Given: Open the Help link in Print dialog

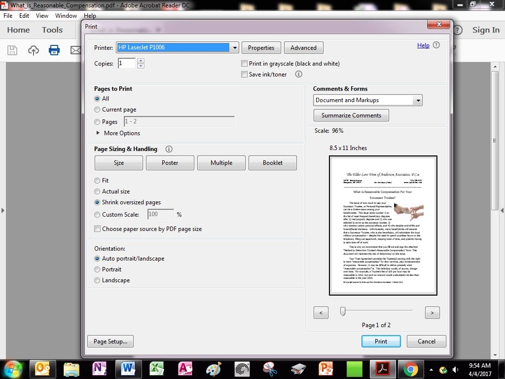Looking at the screenshot, I should (423, 45).
